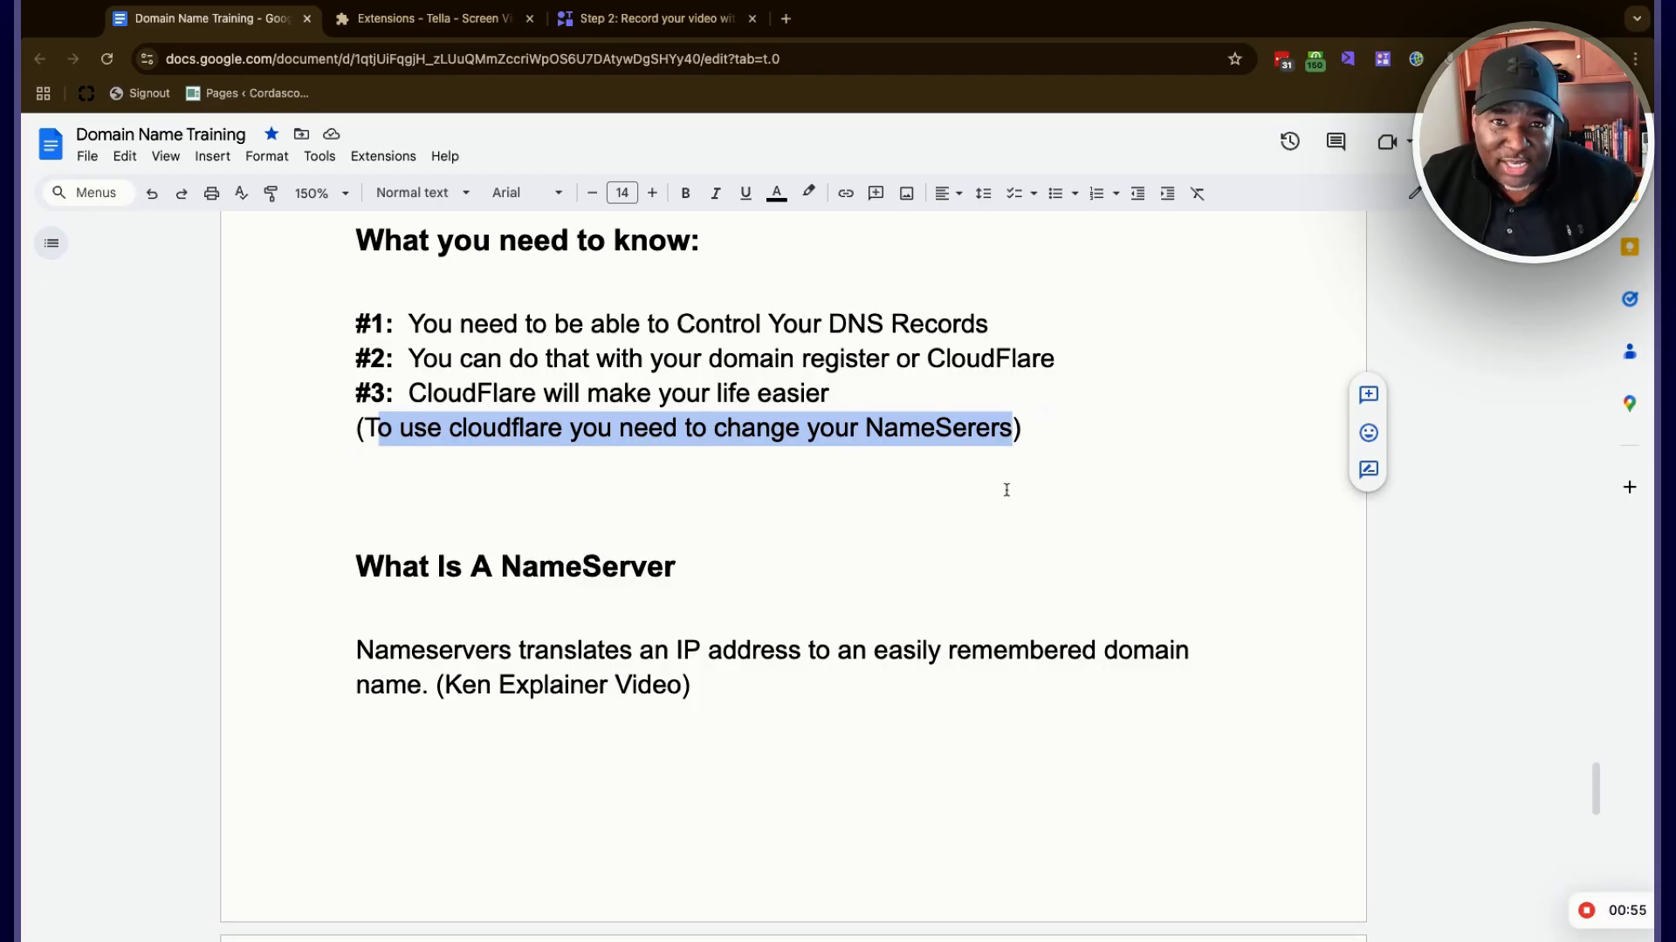Start a video call with Meet icon
Screen dimensions: 1676x942
(1387, 141)
